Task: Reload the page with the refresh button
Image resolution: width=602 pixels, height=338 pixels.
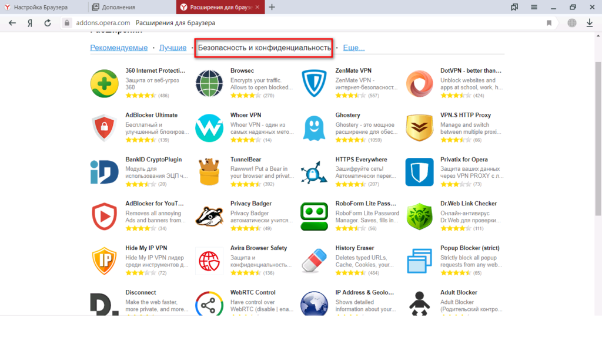Action: pyautogui.click(x=48, y=23)
